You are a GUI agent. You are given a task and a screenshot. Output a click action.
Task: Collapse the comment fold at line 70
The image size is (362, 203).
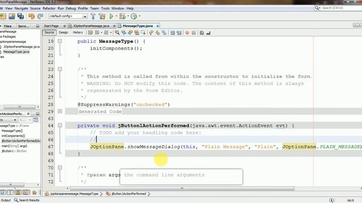tap(60, 167)
